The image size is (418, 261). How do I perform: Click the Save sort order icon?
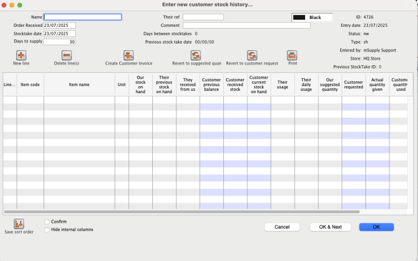pyautogui.click(x=19, y=224)
